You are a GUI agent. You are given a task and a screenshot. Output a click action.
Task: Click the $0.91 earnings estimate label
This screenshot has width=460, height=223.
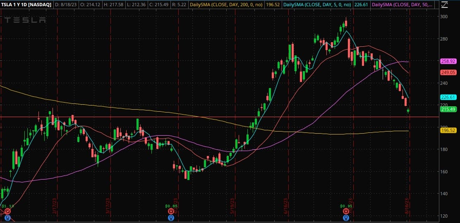(346, 206)
